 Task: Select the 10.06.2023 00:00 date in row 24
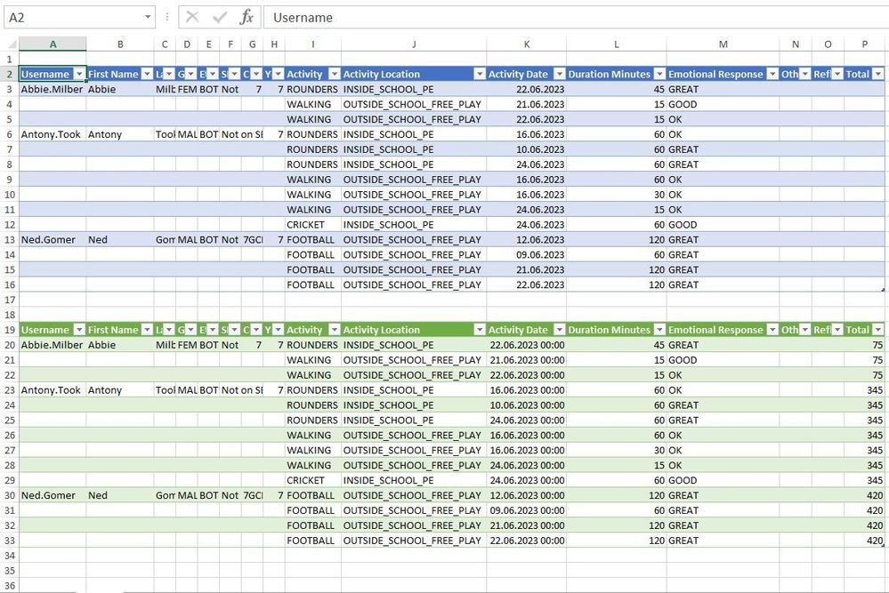527,405
